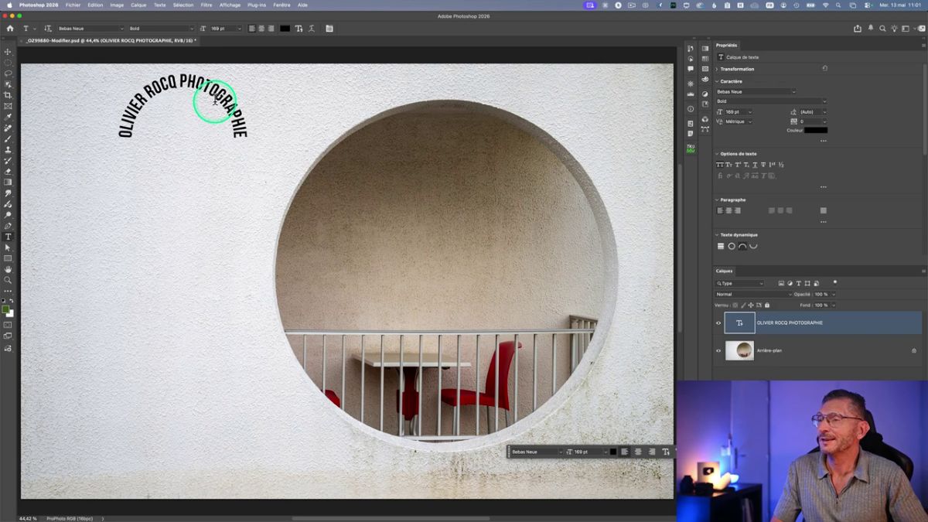928x522 pixels.
Task: Hide the OLIVIER ROCQ PHOTOGRAPHIE layer
Action: (718, 323)
